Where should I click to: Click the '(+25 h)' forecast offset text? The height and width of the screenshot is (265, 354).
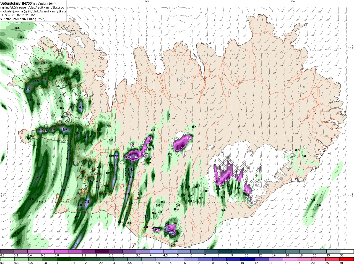pos(40,19)
